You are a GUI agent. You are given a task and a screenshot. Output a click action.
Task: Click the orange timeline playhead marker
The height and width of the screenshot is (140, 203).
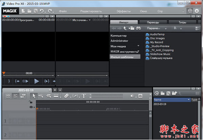coord(37,109)
